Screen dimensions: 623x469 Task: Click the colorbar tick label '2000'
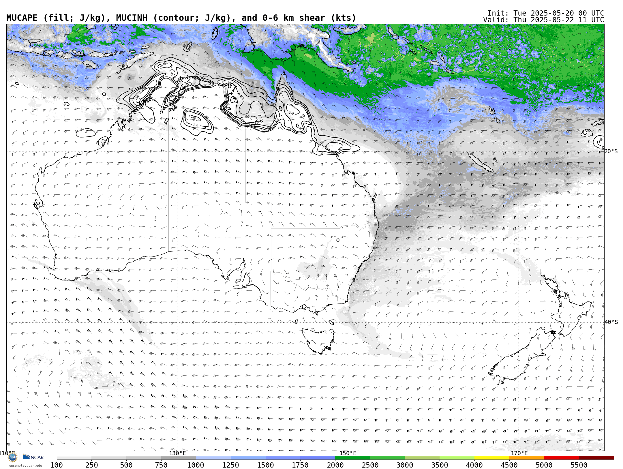[335, 465]
